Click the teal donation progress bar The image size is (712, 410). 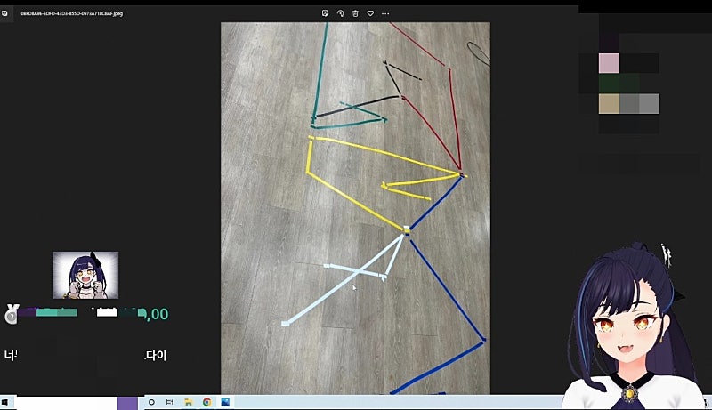(57, 312)
